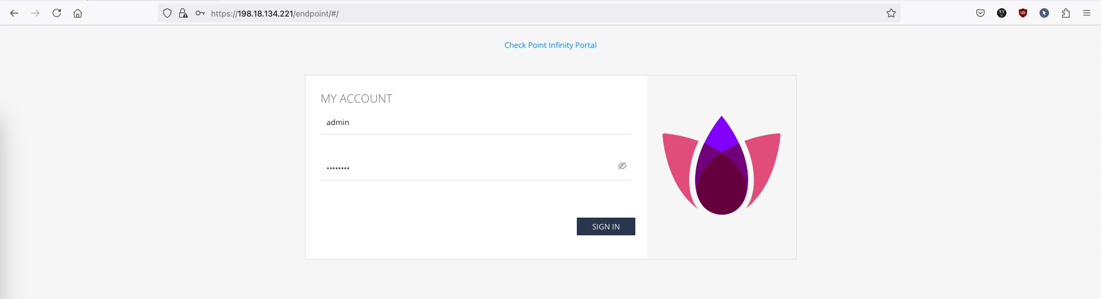Toggle password visibility eye icon
Screen dimensions: 1101x299
click(622, 166)
